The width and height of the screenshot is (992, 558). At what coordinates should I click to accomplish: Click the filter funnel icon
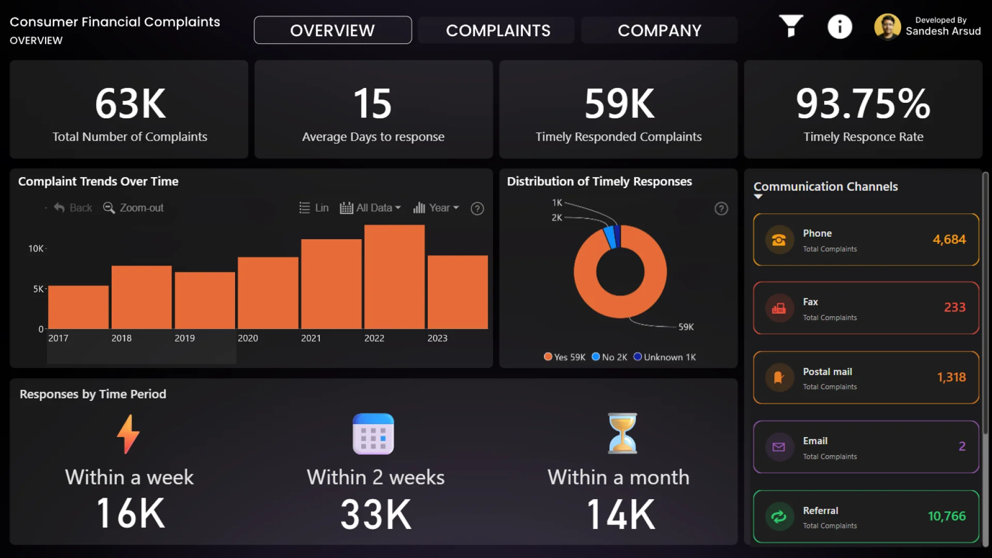point(791,26)
